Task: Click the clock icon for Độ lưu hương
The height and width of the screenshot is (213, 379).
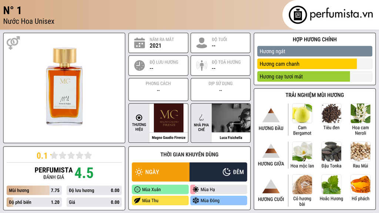Action: [140, 65]
